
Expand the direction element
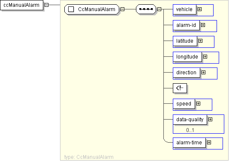pyautogui.click(x=203, y=73)
